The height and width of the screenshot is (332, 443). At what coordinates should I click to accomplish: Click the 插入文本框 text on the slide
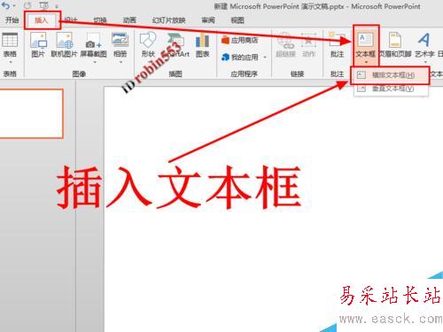tap(179, 187)
